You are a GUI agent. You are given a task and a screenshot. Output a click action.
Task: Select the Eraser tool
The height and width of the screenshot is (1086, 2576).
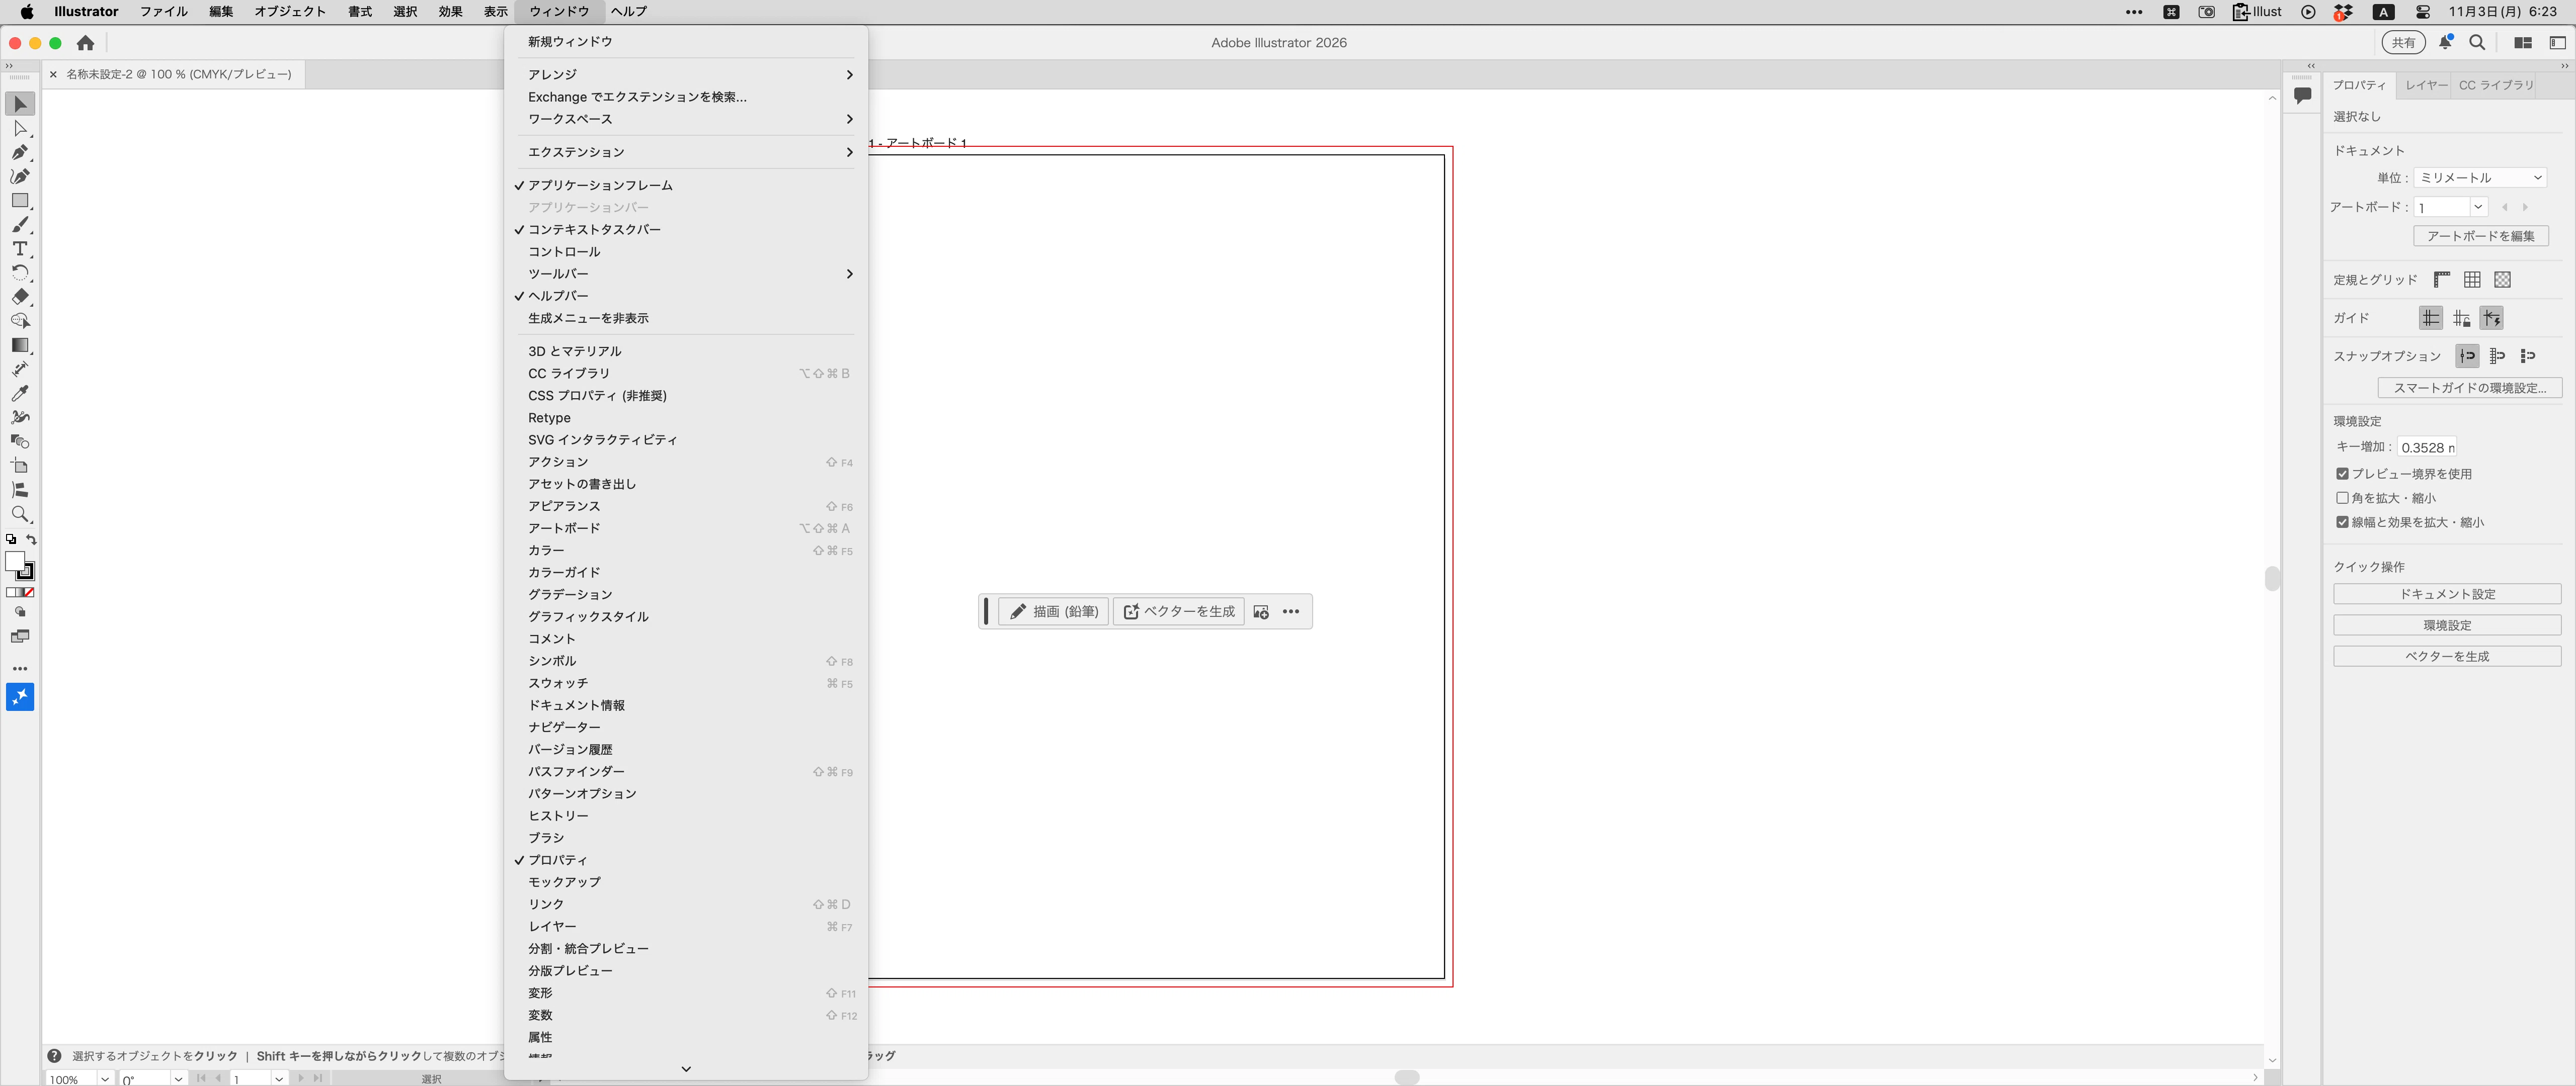pyautogui.click(x=20, y=297)
